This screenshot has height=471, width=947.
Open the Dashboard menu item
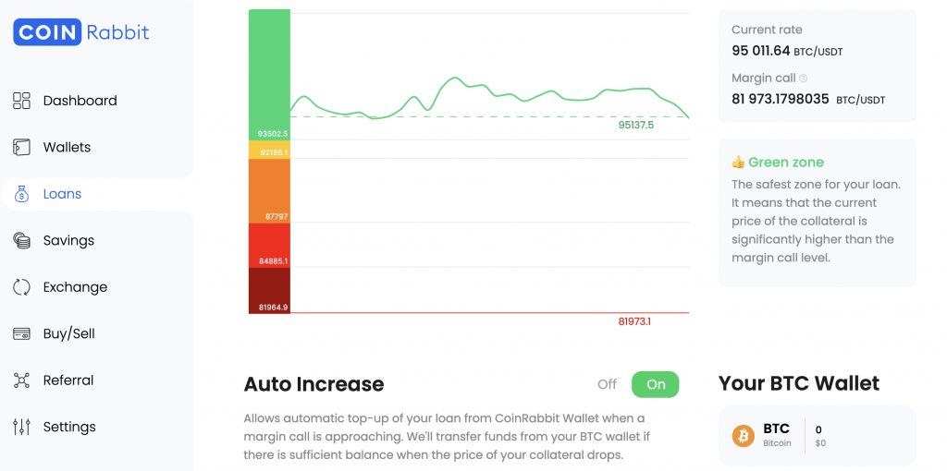point(80,101)
